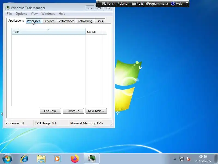
Task: Minimize the Task Manager window
Action: 90,8
